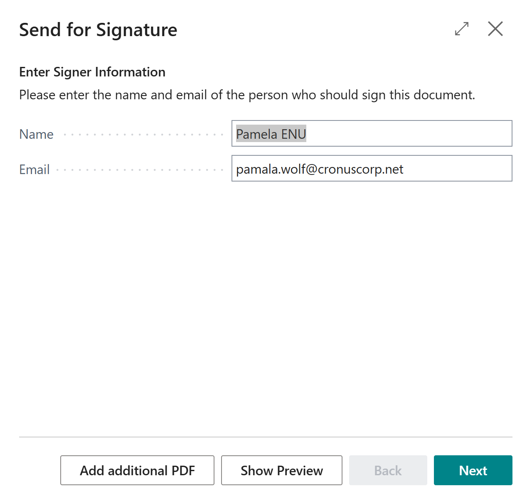This screenshot has width=532, height=501.
Task: Click the greyed-out Back button
Action: pos(388,470)
